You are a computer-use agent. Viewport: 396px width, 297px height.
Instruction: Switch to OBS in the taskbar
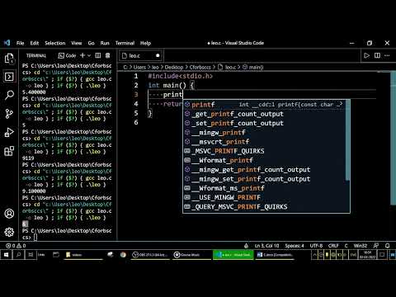pos(150,255)
